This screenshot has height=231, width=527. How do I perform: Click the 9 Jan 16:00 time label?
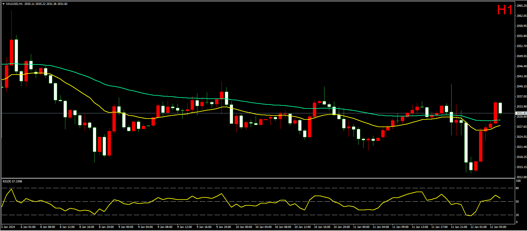pos(204,227)
